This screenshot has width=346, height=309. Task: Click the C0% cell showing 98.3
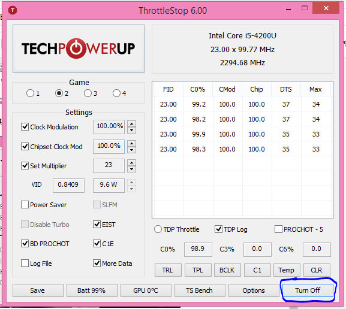(x=198, y=149)
